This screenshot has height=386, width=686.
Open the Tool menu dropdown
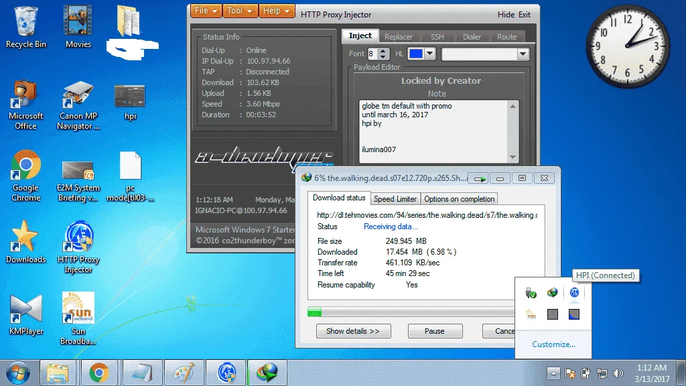(x=240, y=11)
